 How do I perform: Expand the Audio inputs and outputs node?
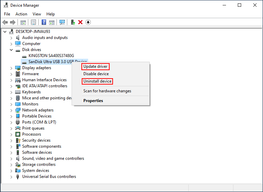click(x=11, y=38)
